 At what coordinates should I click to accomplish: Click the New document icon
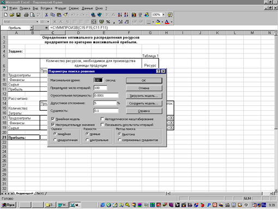[5, 15]
